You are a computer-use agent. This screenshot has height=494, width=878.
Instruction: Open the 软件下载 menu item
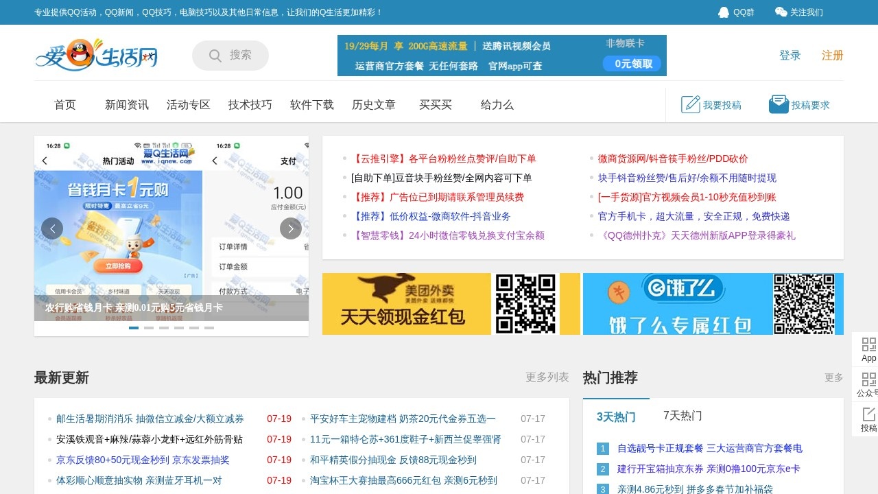tap(312, 105)
